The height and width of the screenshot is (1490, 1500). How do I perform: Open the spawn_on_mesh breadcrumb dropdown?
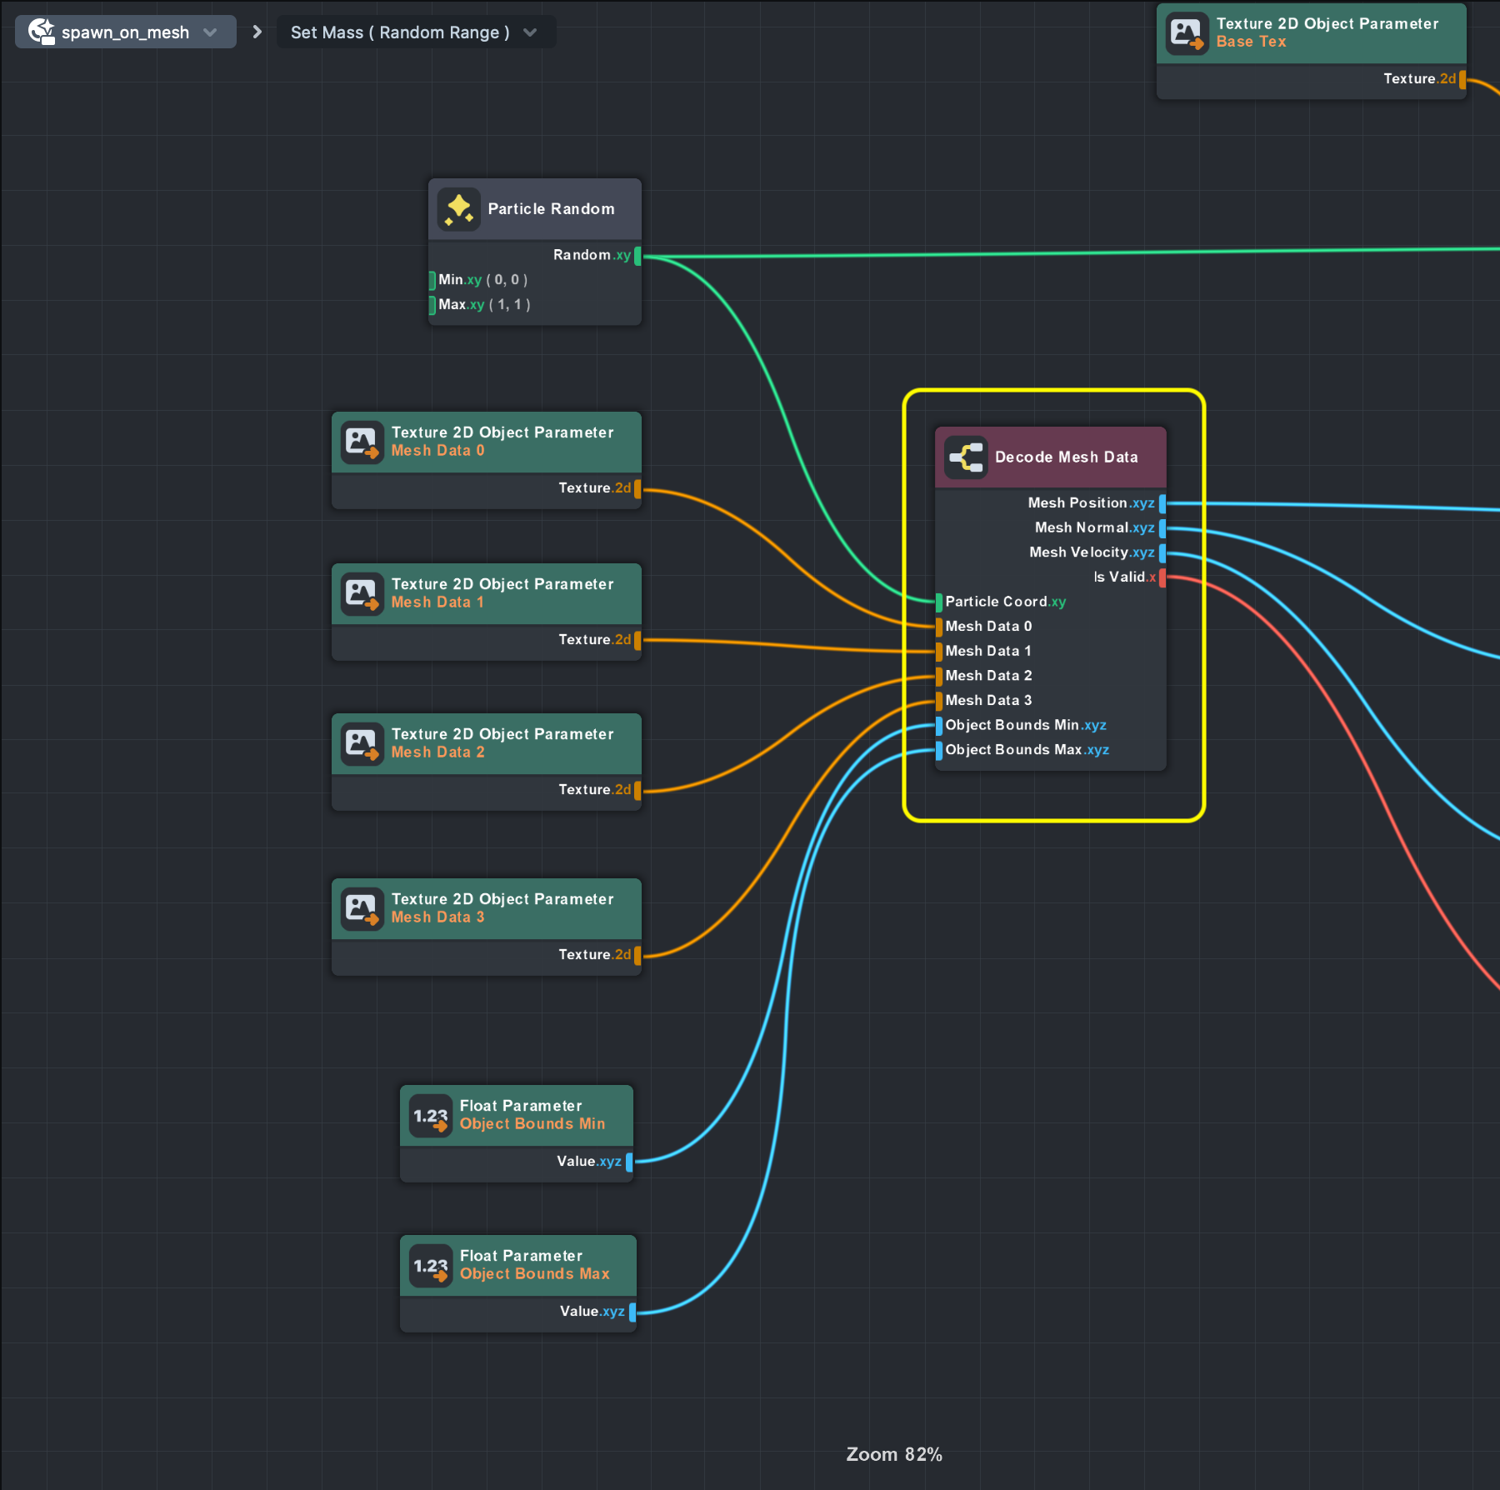click(210, 32)
